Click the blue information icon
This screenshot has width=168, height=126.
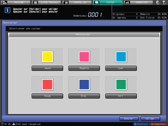coord(7,10)
